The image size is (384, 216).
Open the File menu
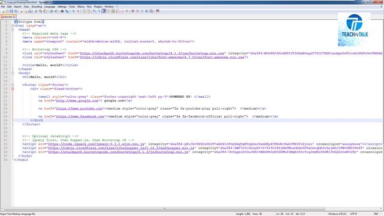click(2, 7)
